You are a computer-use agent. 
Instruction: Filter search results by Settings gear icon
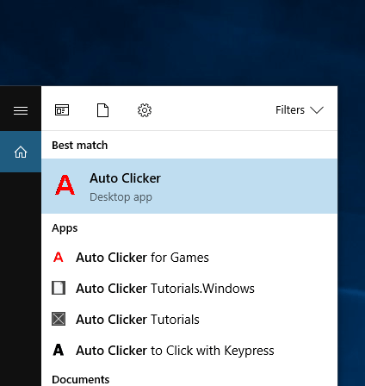[145, 110]
